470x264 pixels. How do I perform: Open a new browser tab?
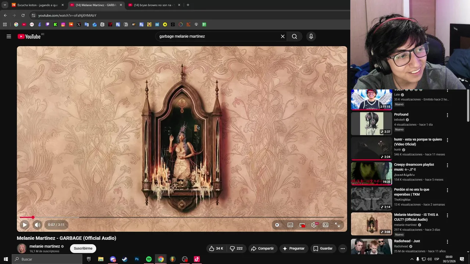coord(188,5)
